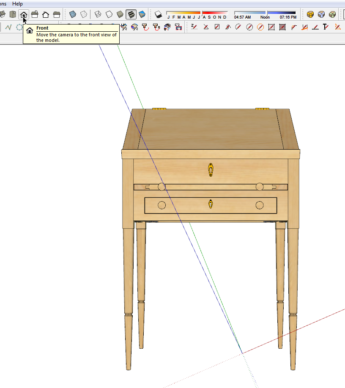The height and width of the screenshot is (388, 345).
Task: Switch camera to Back view
Action: point(46,14)
